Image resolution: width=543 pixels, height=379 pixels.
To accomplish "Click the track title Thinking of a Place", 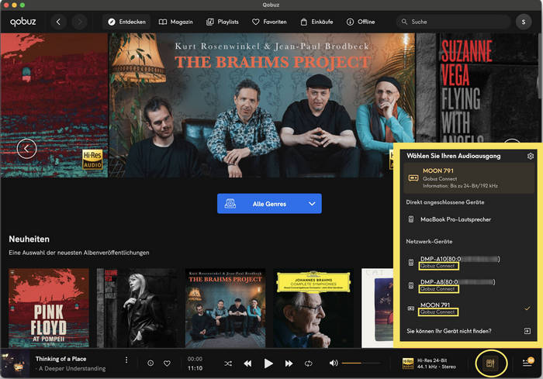I will (61, 359).
